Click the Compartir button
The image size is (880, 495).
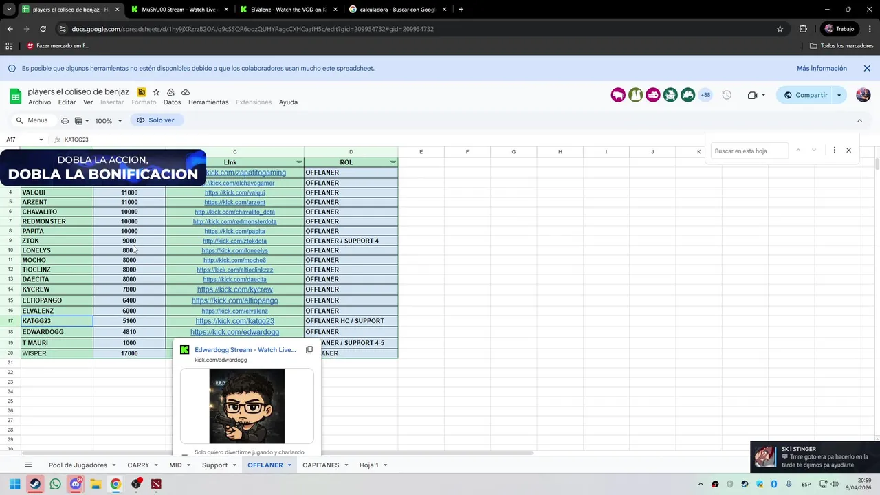[805, 95]
